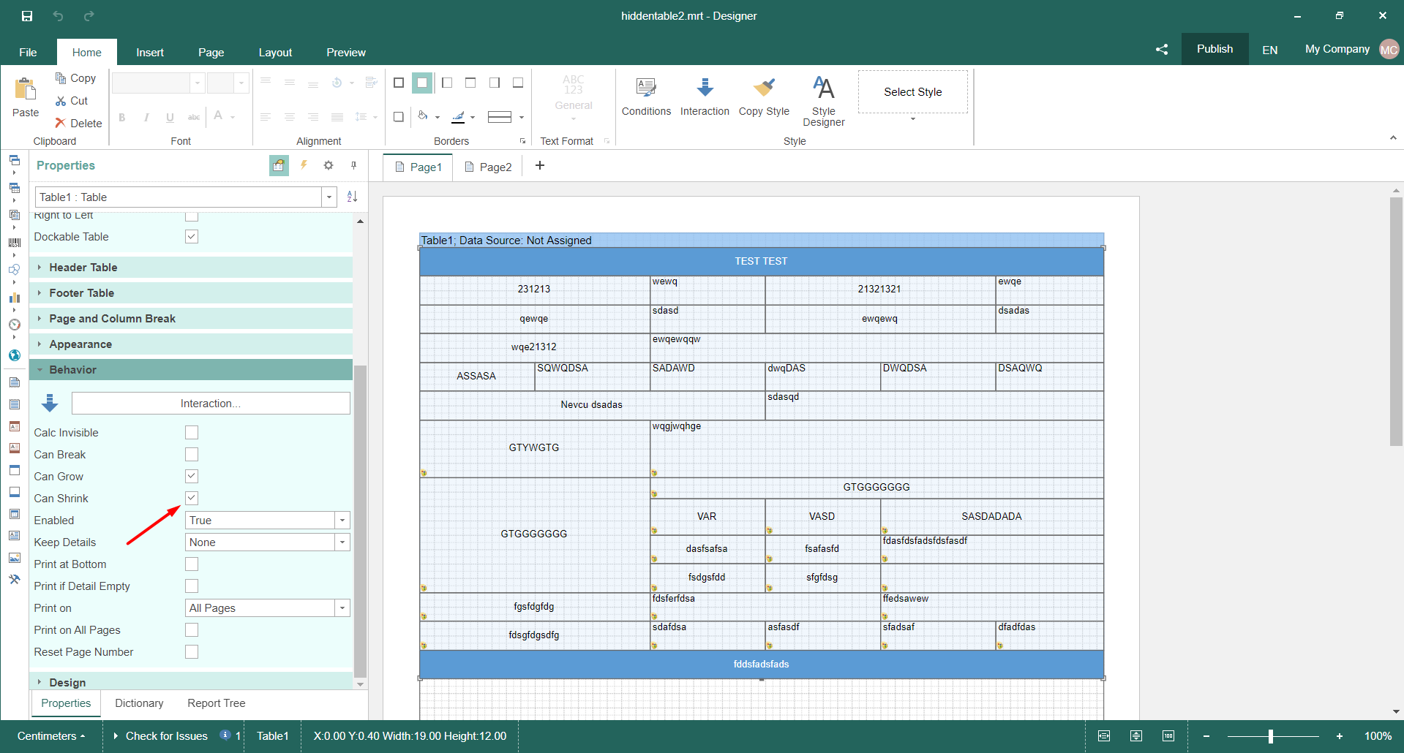This screenshot has width=1404, height=753.
Task: Click the Undo arrow icon
Action: click(x=58, y=15)
